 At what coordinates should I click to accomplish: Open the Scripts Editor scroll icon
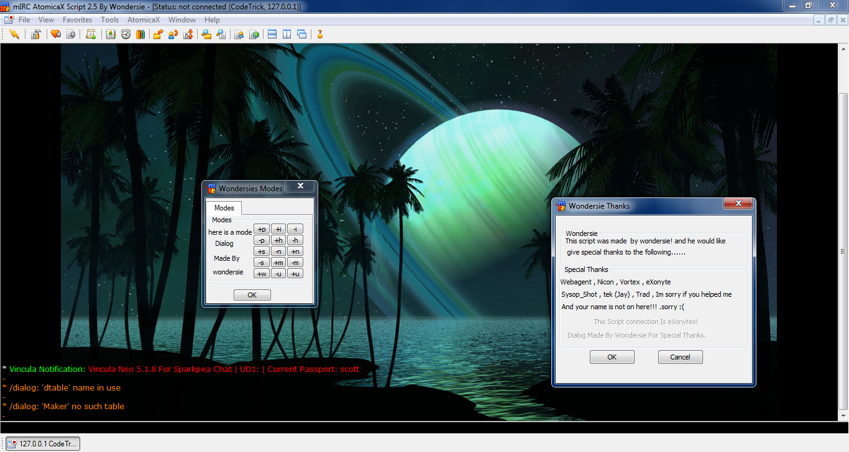[x=91, y=34]
